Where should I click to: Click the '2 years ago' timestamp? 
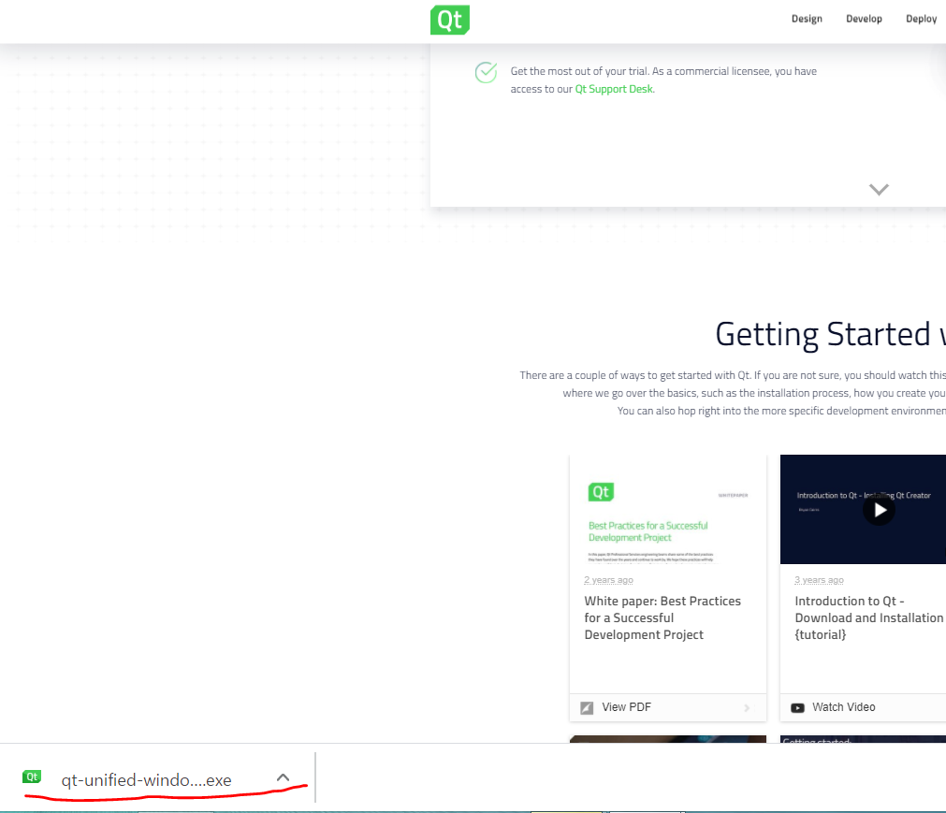[x=608, y=580]
